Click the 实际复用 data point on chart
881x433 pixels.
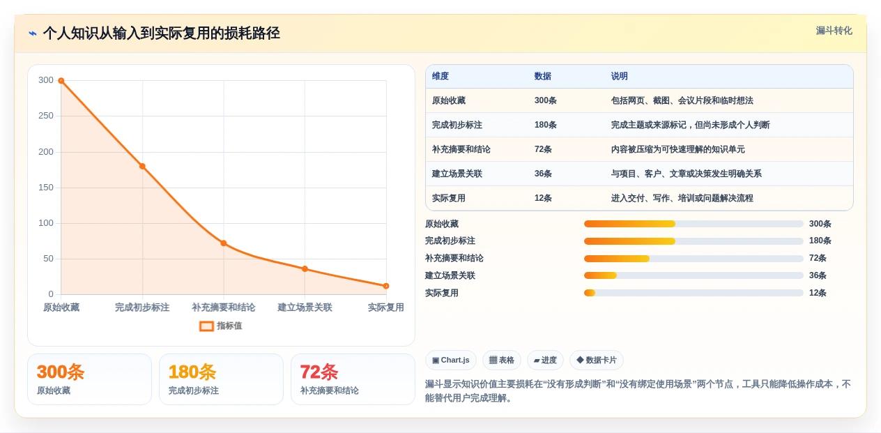pyautogui.click(x=386, y=286)
